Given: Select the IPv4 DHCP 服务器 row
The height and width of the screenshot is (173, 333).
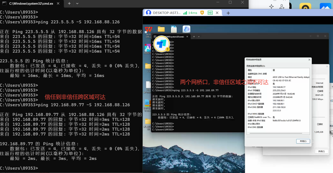Looking at the screenshot, I should (278, 104).
